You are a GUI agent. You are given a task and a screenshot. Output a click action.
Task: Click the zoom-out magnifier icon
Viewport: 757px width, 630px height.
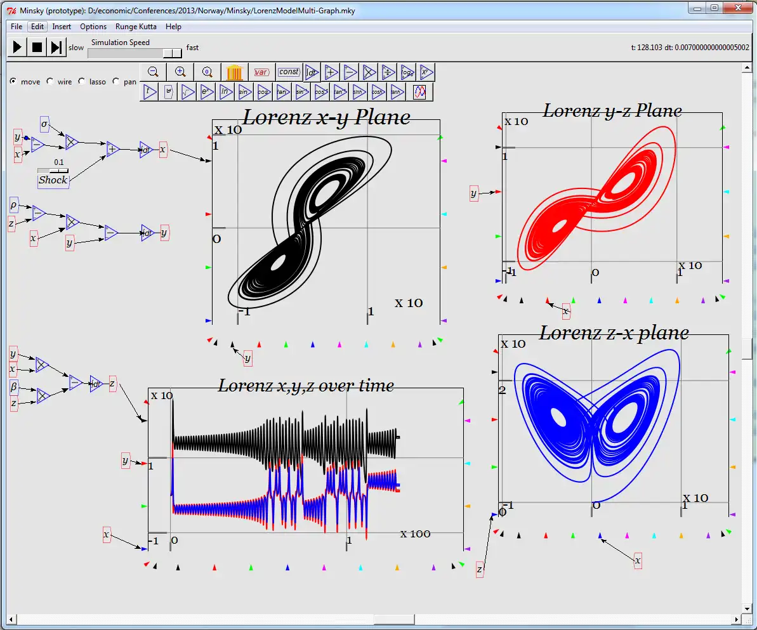point(153,72)
